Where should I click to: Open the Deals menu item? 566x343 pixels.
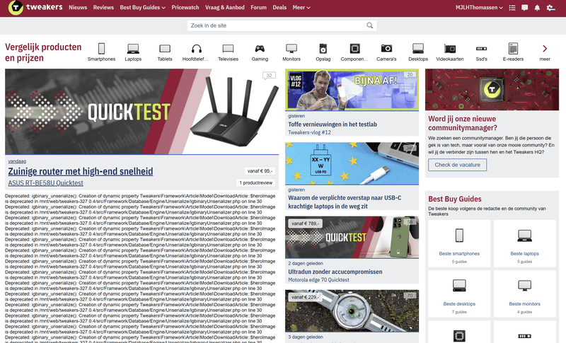click(x=279, y=7)
